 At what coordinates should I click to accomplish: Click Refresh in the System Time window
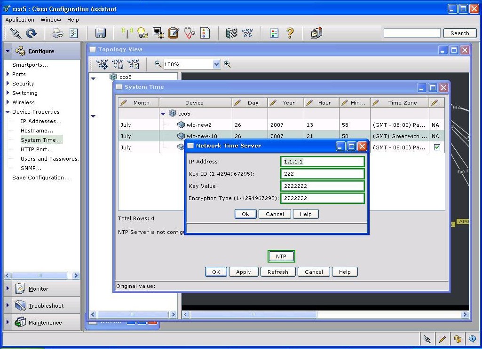[277, 272]
